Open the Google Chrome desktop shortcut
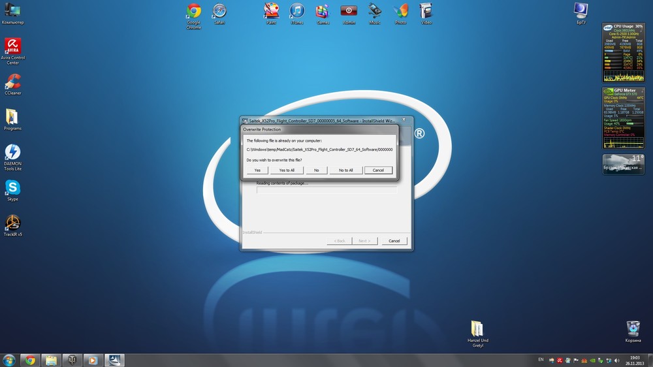Screen dimensions: 653x367 193,12
